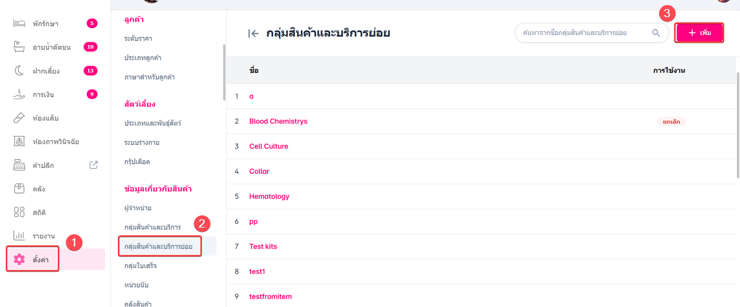Select กลุ่มสินค้าและบริการย่อย in settings list

click(162, 246)
